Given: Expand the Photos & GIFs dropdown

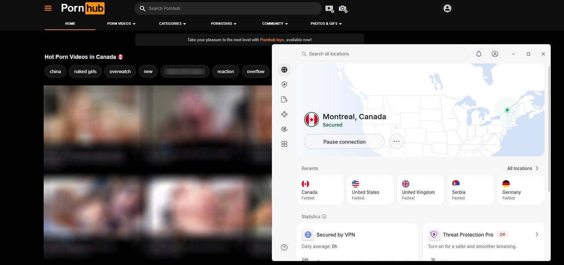Looking at the screenshot, I should pos(326,24).
